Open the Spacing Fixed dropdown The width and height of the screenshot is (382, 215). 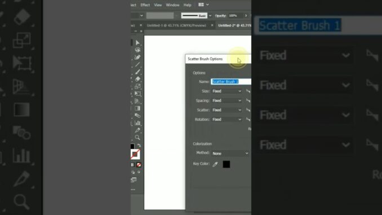[227, 100]
